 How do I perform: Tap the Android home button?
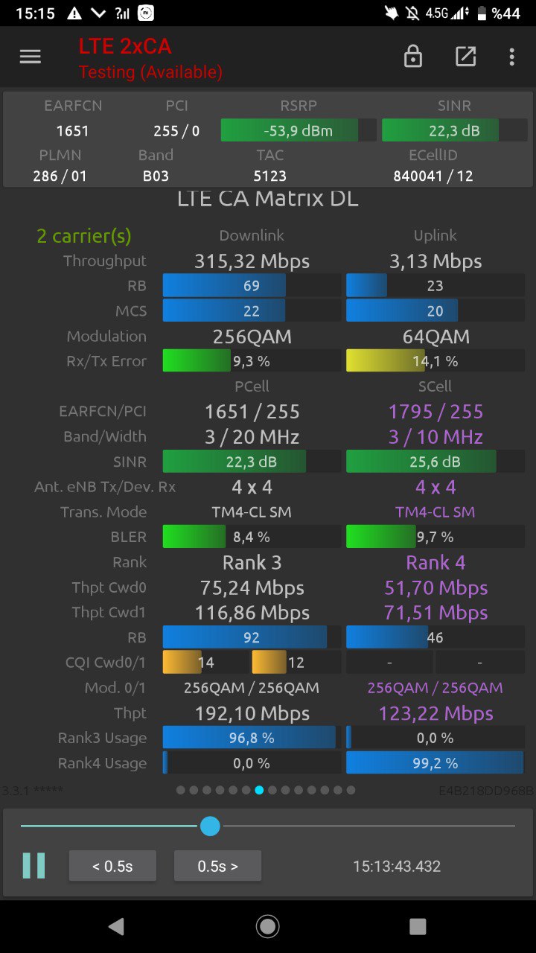coord(267,926)
